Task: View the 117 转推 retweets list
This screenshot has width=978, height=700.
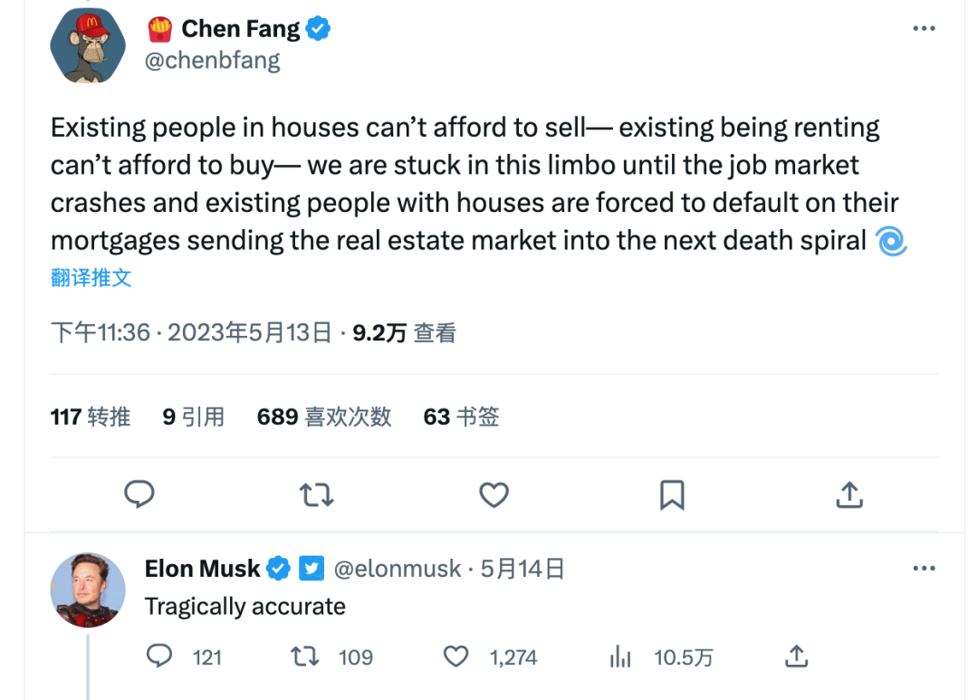Action: point(91,417)
